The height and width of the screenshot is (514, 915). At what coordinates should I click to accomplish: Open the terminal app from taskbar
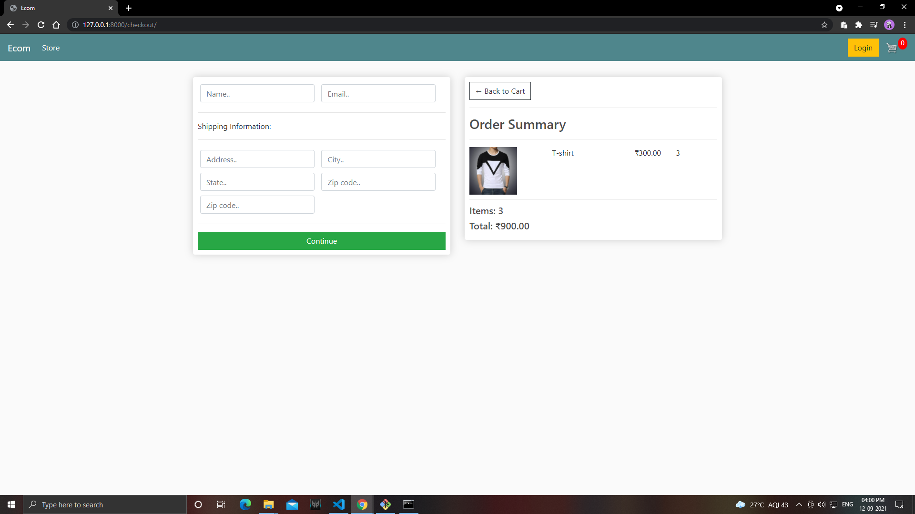[408, 504]
